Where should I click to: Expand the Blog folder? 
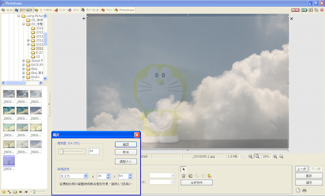coord(24,69)
